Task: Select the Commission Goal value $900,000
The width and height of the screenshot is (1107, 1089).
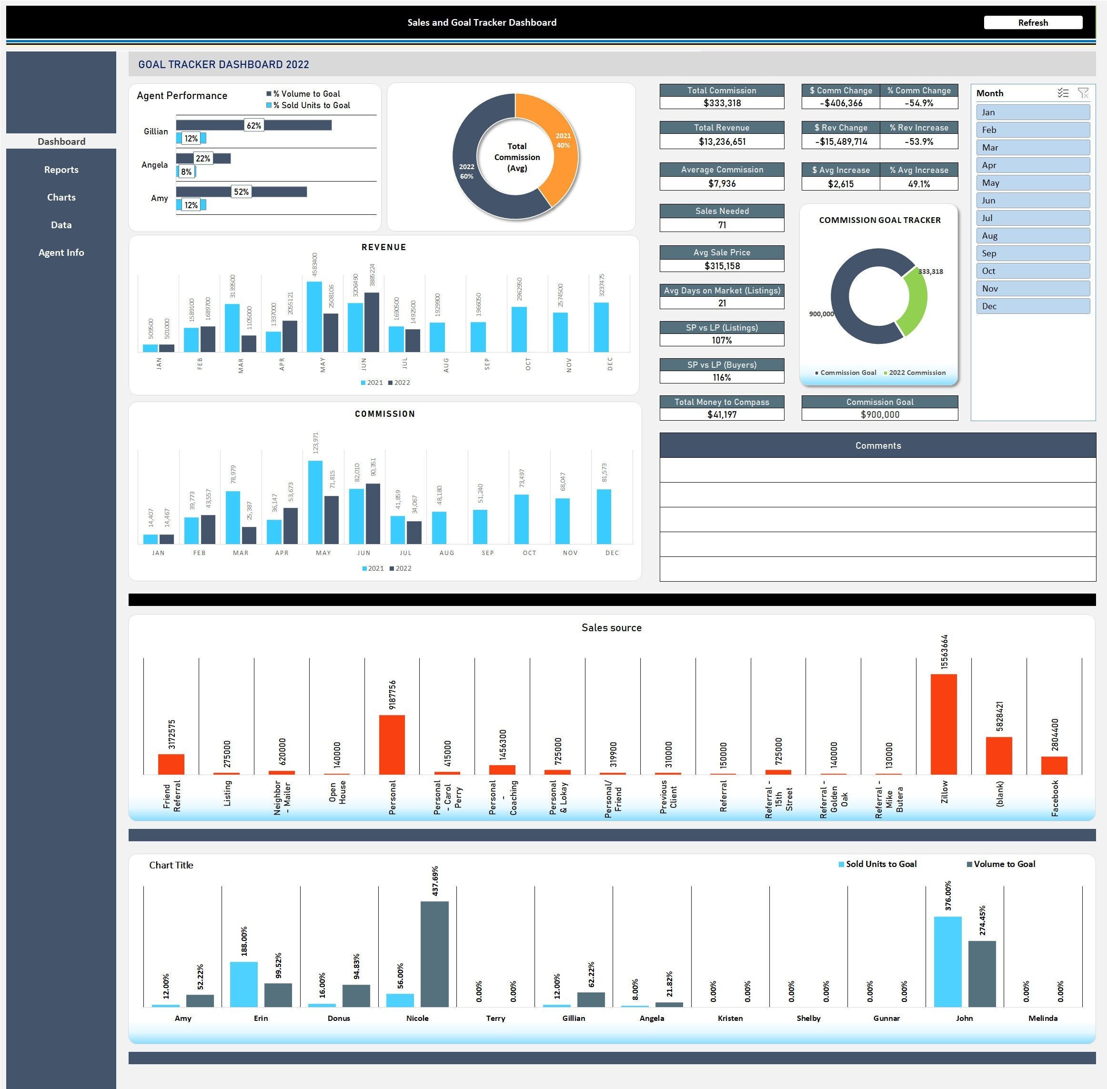Action: click(x=879, y=414)
